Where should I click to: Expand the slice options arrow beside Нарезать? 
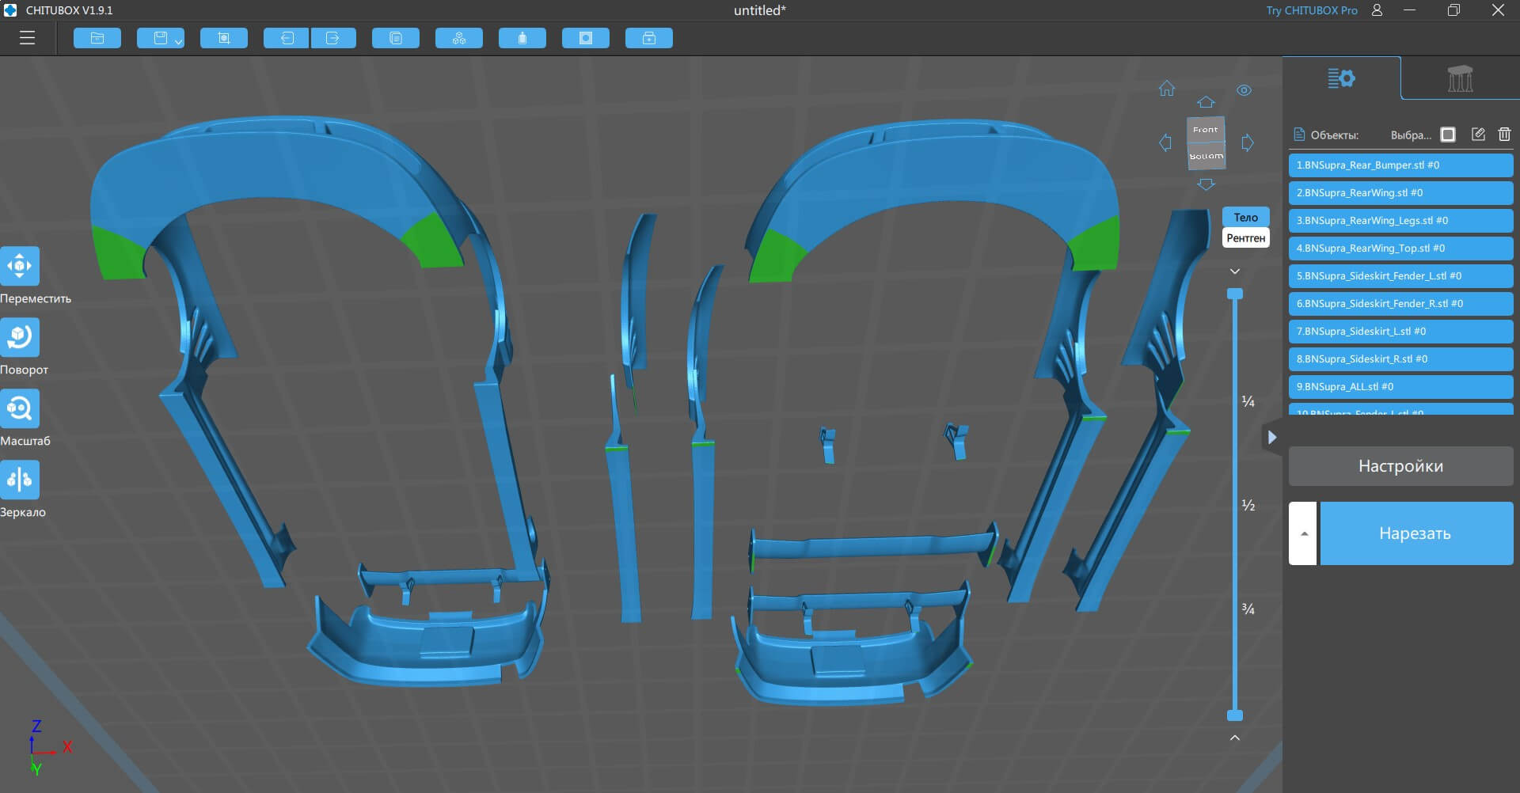point(1303,533)
